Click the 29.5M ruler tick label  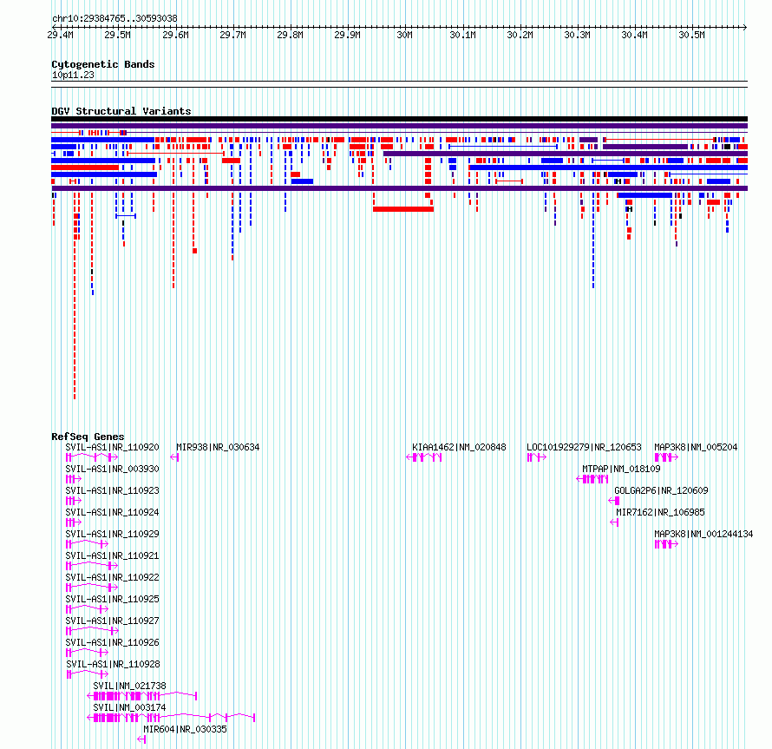click(x=118, y=35)
